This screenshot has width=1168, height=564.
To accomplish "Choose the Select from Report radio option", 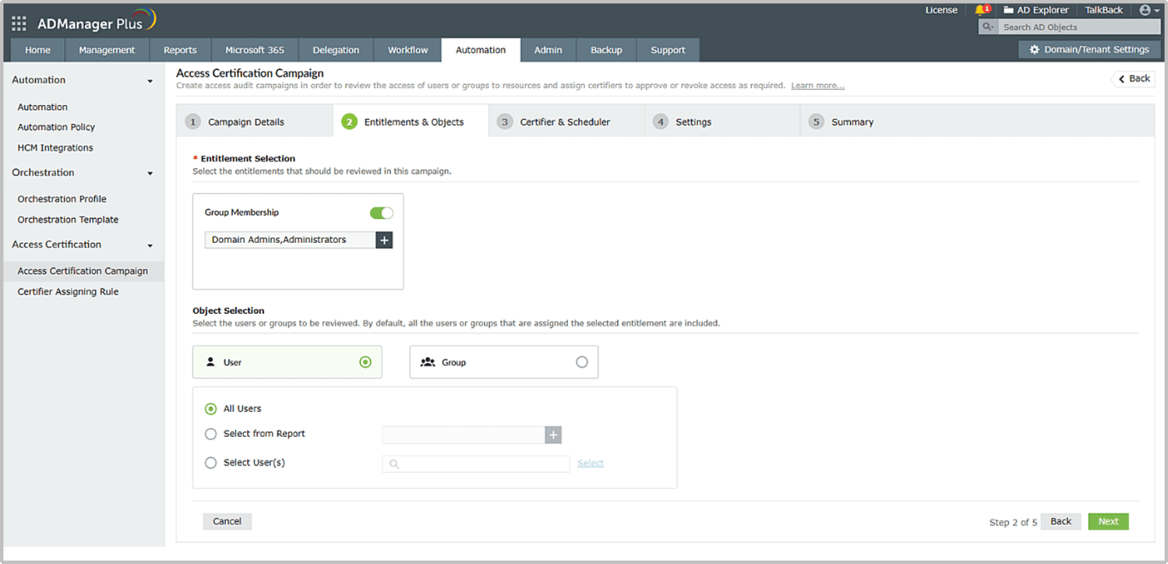I will (x=211, y=434).
